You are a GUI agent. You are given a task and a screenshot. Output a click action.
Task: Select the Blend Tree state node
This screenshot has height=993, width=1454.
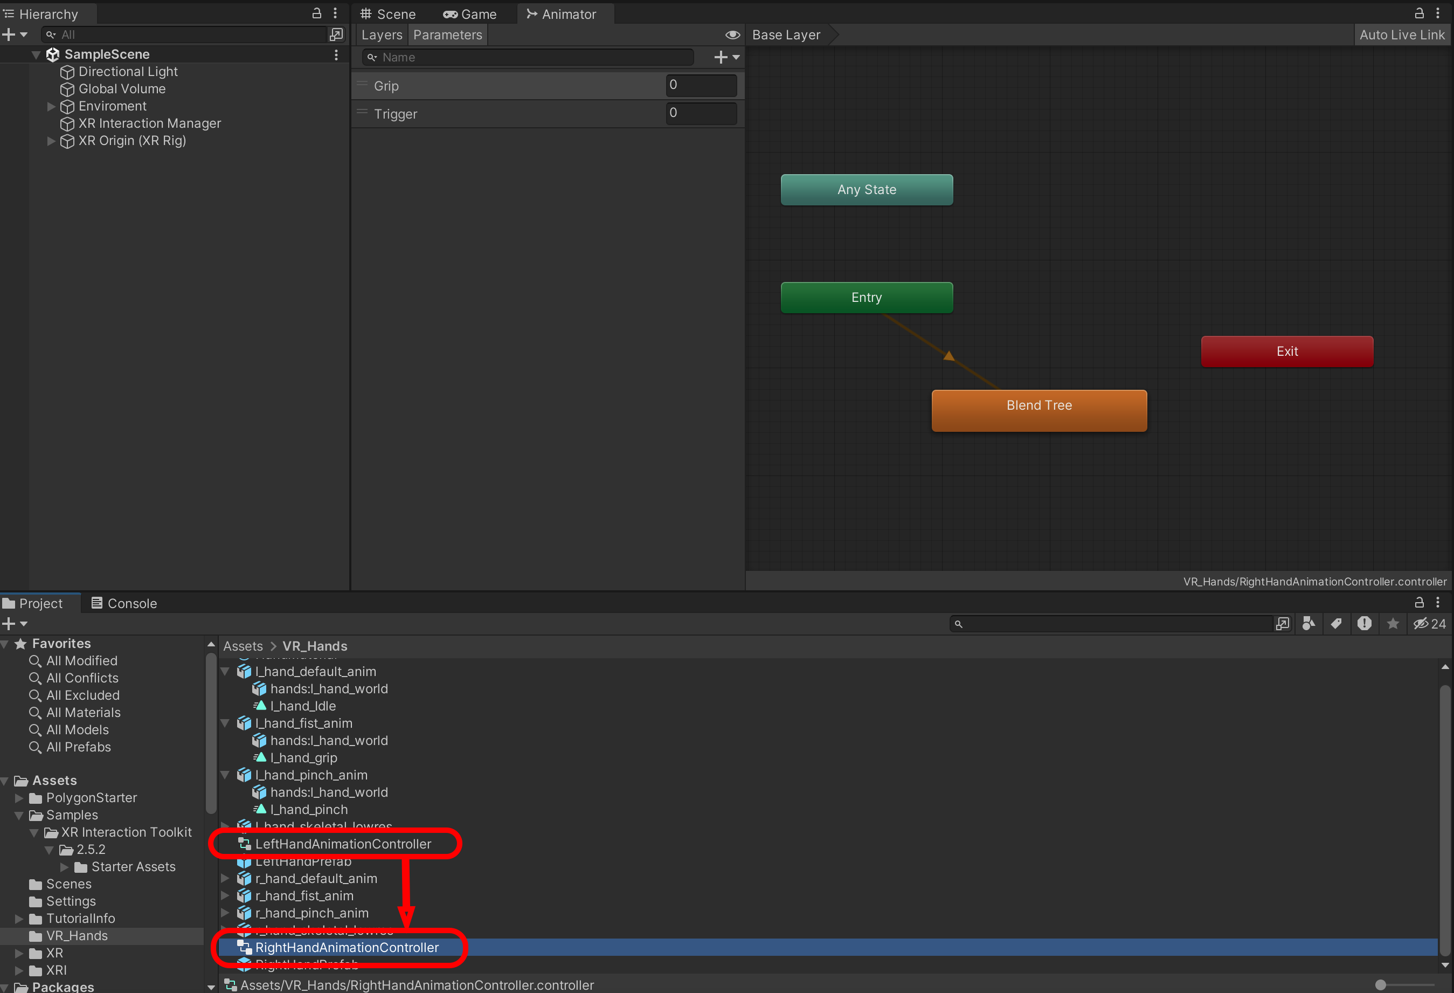[1038, 410]
